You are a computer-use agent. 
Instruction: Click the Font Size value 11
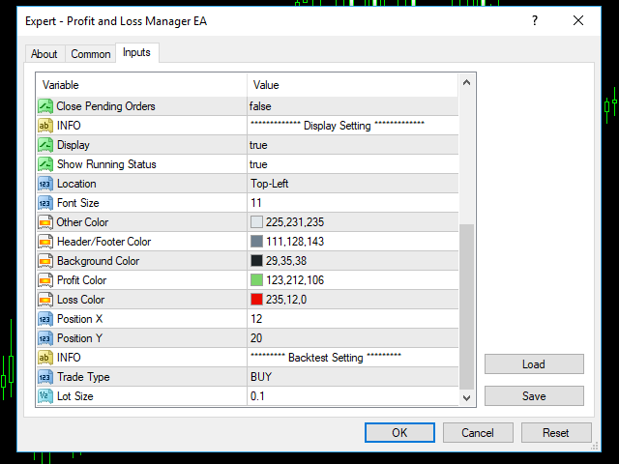point(256,203)
